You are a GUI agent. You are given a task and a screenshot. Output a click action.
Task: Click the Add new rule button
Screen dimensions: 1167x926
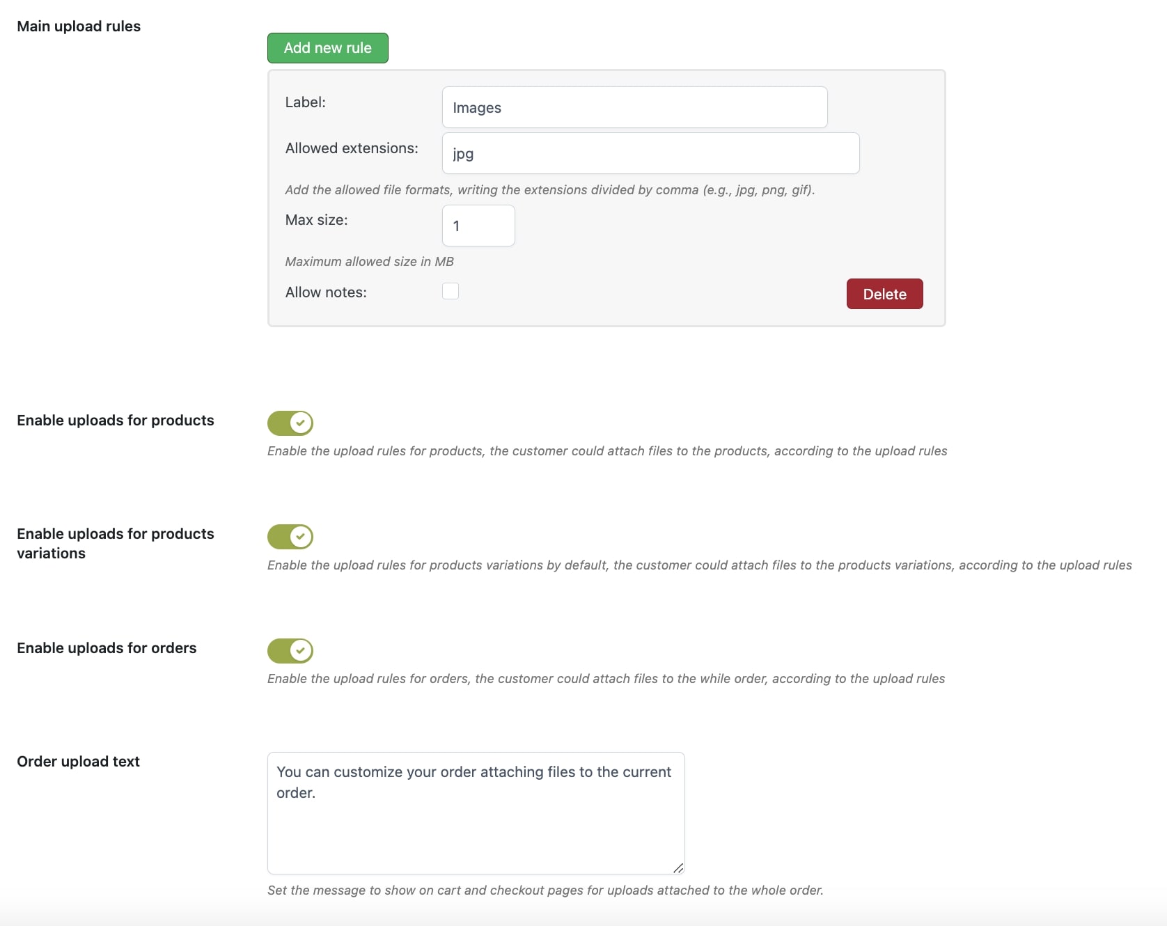pos(327,48)
